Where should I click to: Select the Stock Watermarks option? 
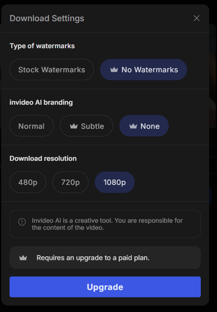pyautogui.click(x=52, y=70)
